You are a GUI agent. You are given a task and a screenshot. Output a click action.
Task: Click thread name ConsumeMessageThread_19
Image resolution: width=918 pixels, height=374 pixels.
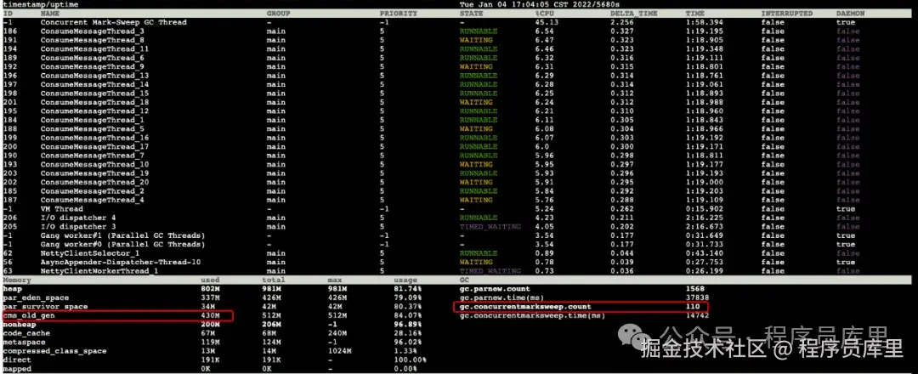[94, 173]
